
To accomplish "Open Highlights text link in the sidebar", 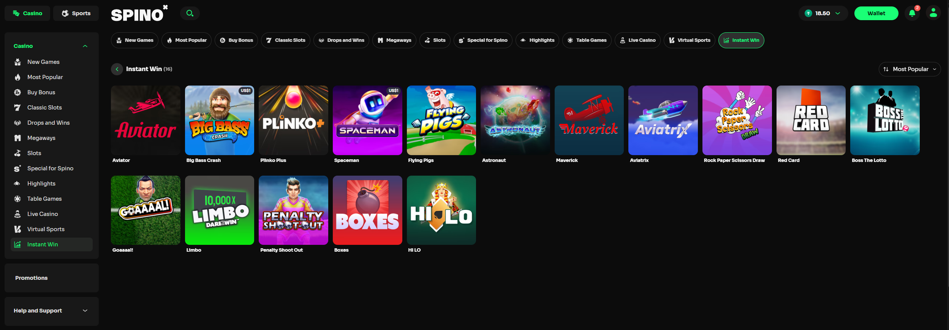I will point(41,184).
